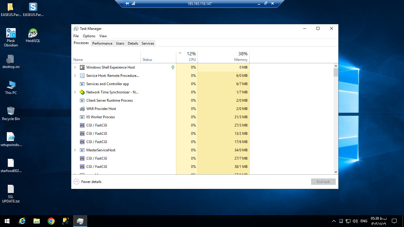The width and height of the screenshot is (404, 227).
Task: Click the process list scrollbar down arrow
Action: point(336,172)
